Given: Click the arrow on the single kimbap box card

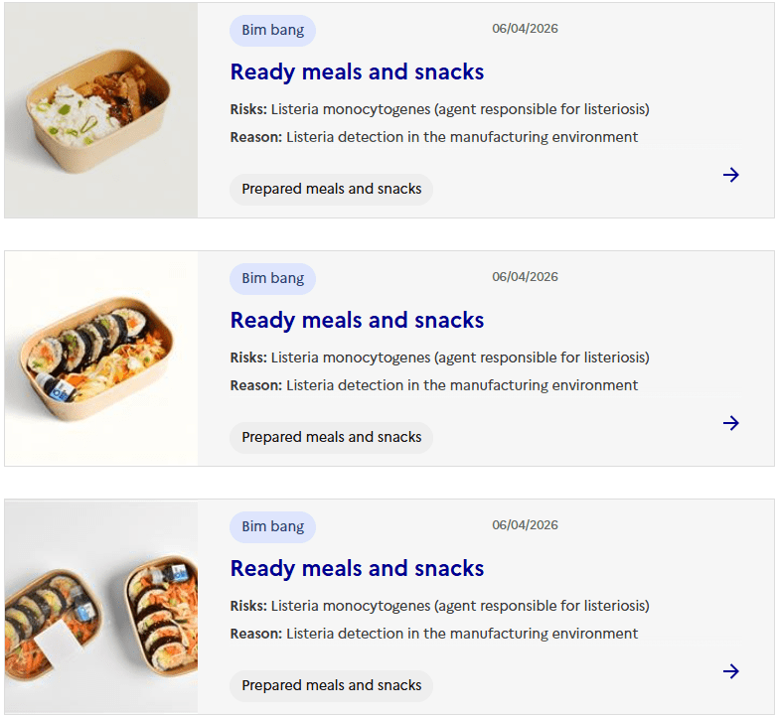Looking at the screenshot, I should click(x=731, y=423).
